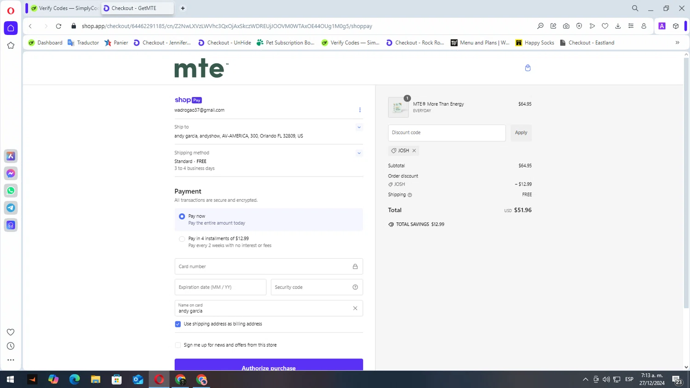This screenshot has width=690, height=388.
Task: Click the Shop Pay logo
Action: tap(188, 100)
